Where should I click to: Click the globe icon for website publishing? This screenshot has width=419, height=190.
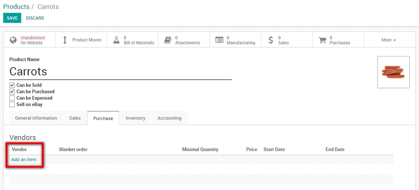pos(13,40)
